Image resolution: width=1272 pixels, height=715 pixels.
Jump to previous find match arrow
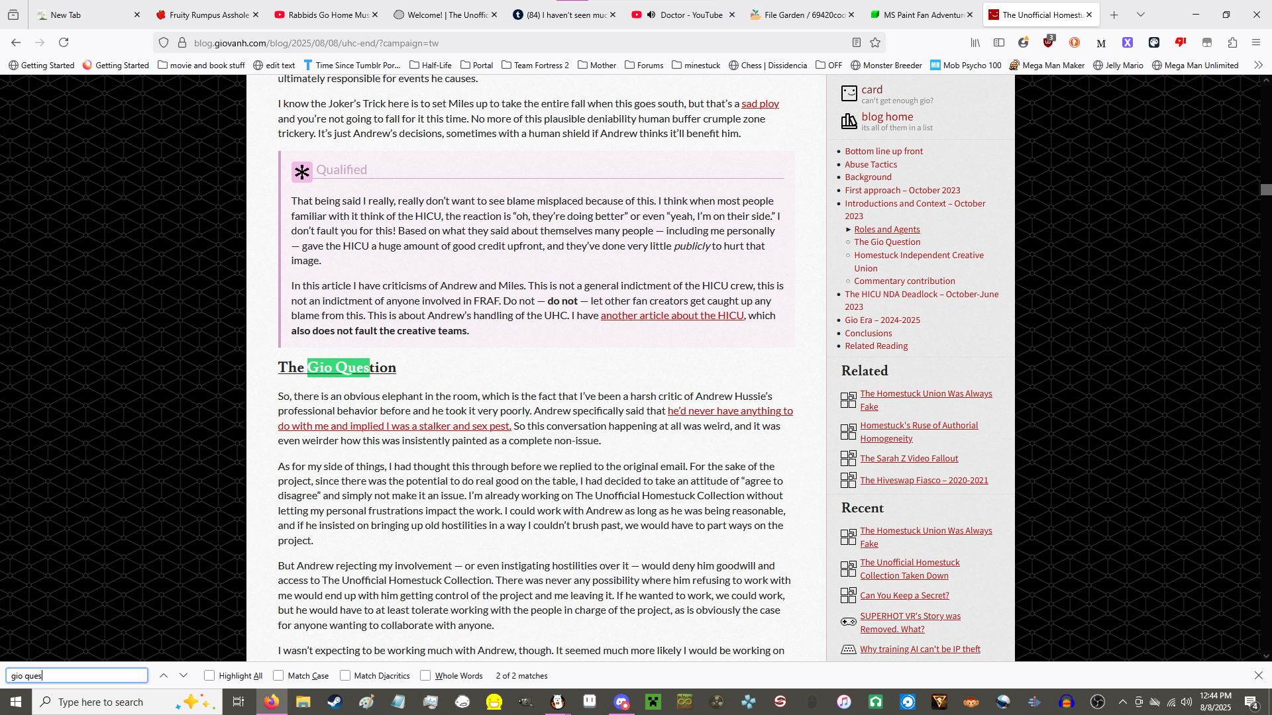[164, 675]
